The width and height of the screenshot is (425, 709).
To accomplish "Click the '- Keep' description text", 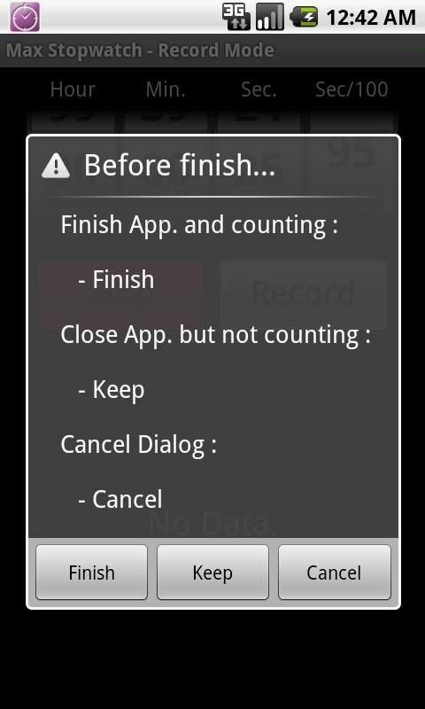I will coord(111,389).
